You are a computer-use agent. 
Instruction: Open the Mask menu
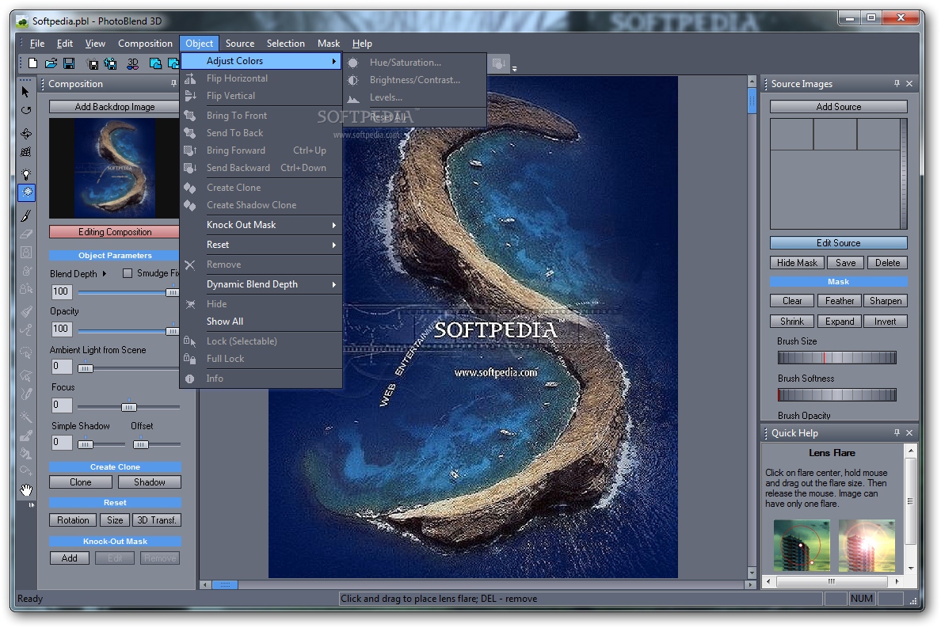click(x=329, y=44)
